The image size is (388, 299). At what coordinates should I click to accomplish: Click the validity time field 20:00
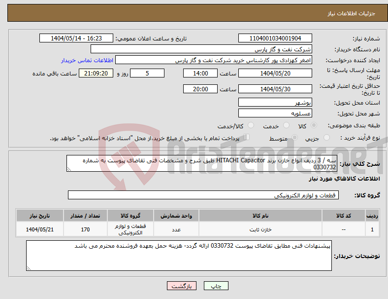point(200,89)
